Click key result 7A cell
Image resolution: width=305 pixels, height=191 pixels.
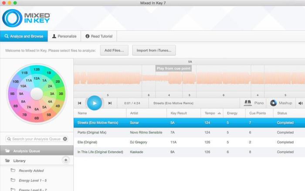click(x=173, y=133)
